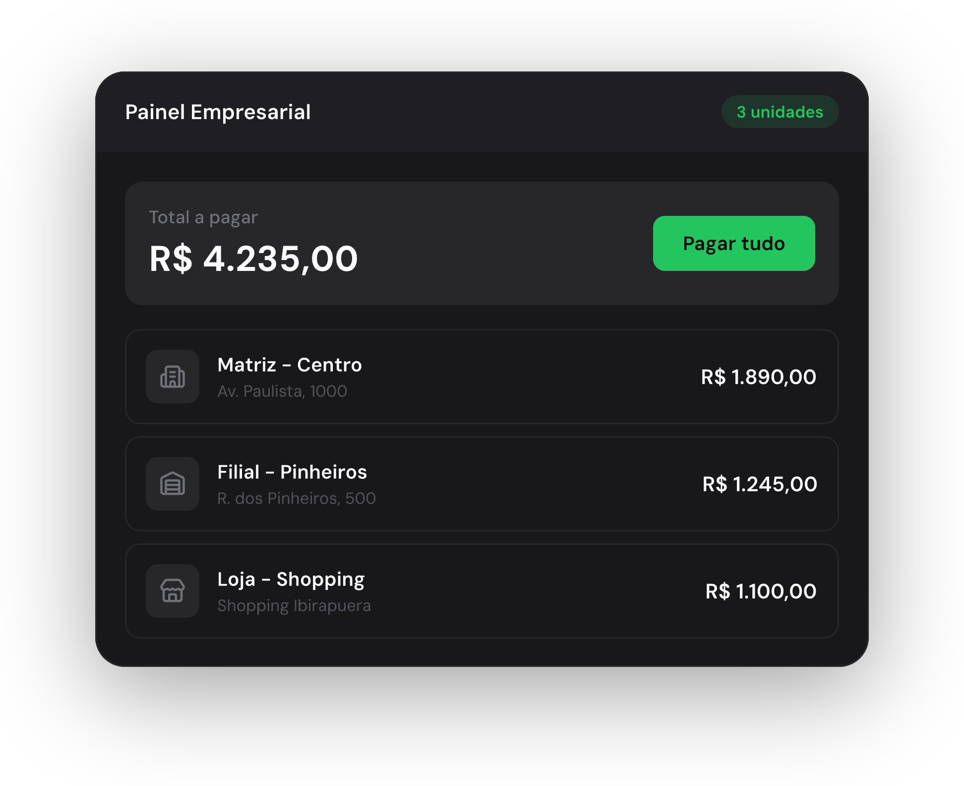Viewport: 964px width, 786px height.
Task: Select the Matriz - Centro unit title
Action: coord(290,365)
